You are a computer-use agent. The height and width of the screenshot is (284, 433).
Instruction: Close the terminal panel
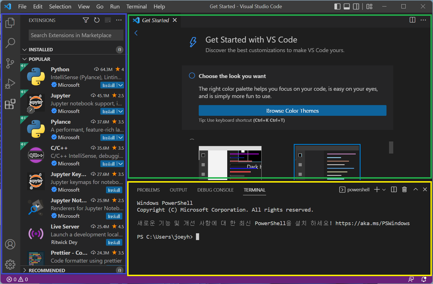point(425,190)
